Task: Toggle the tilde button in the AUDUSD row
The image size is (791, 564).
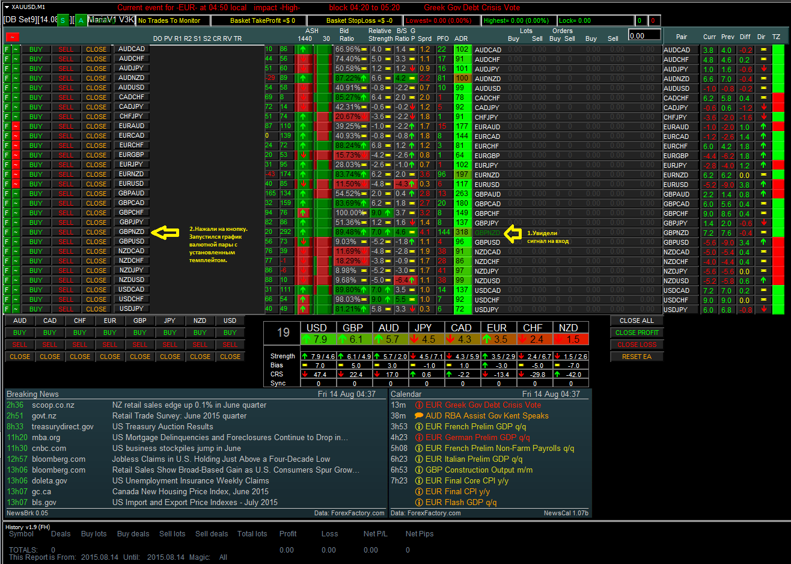Action: (16, 88)
